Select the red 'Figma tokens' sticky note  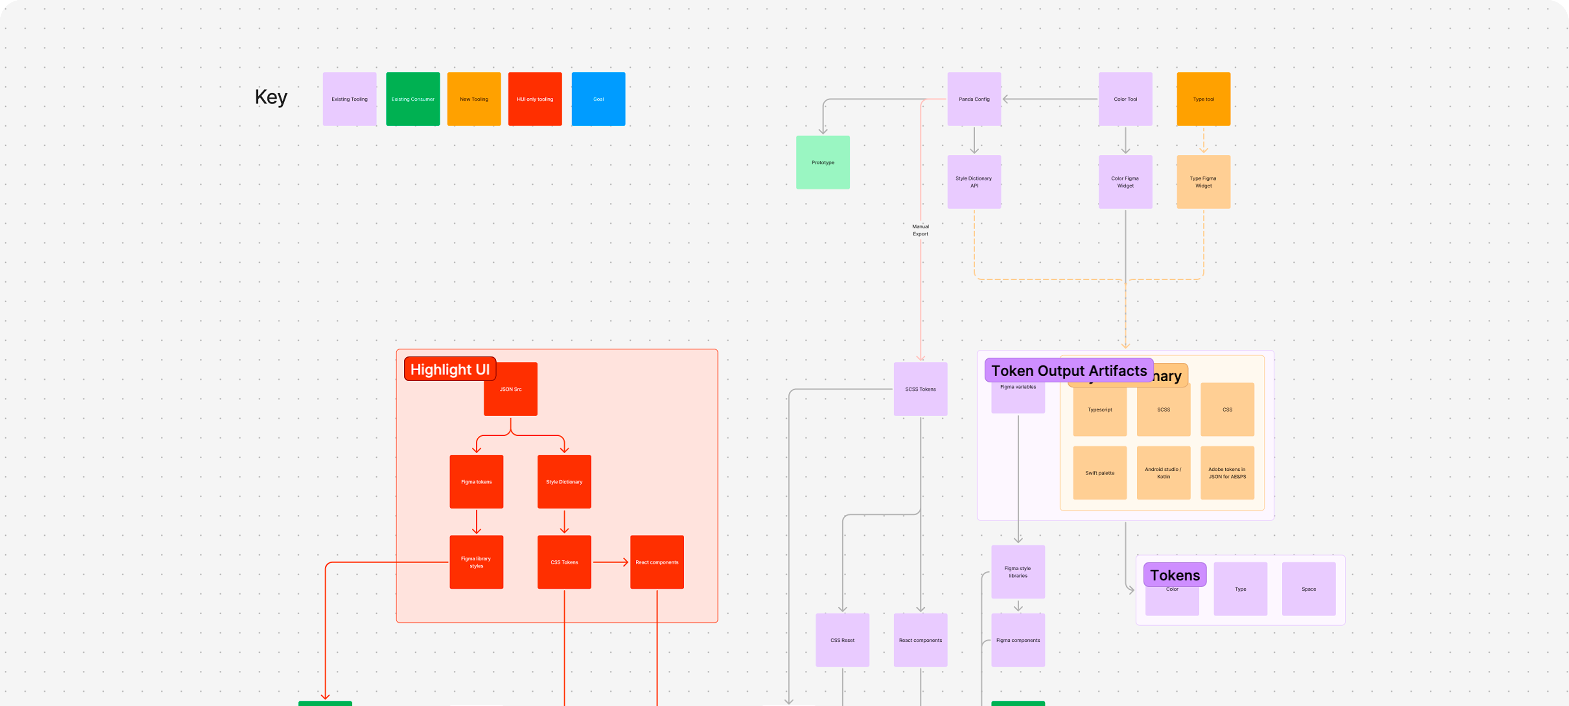pyautogui.click(x=476, y=481)
